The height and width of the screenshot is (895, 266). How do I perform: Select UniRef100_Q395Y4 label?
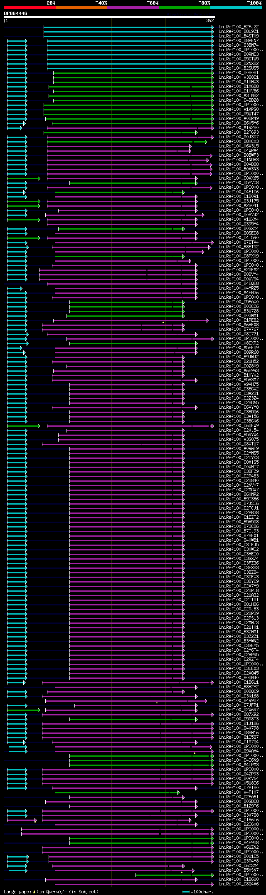coord(239,224)
